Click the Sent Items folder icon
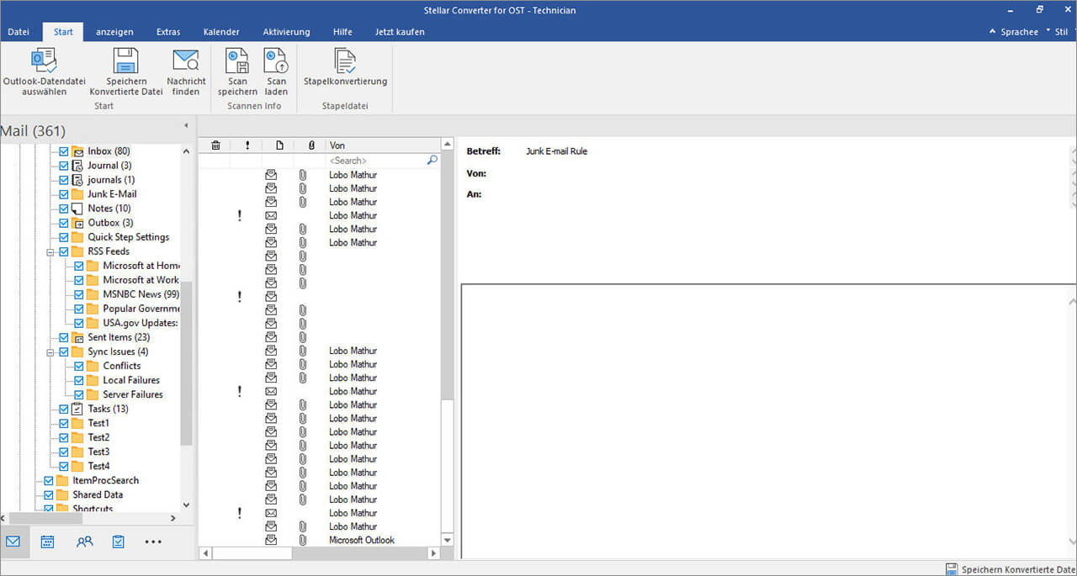This screenshot has height=576, width=1077. coord(77,337)
